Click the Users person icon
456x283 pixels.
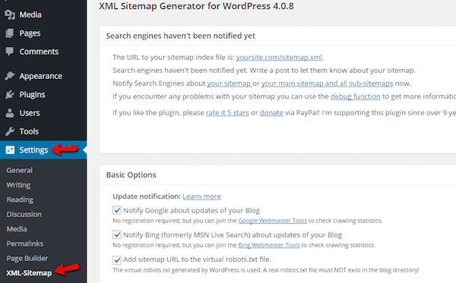(x=10, y=113)
